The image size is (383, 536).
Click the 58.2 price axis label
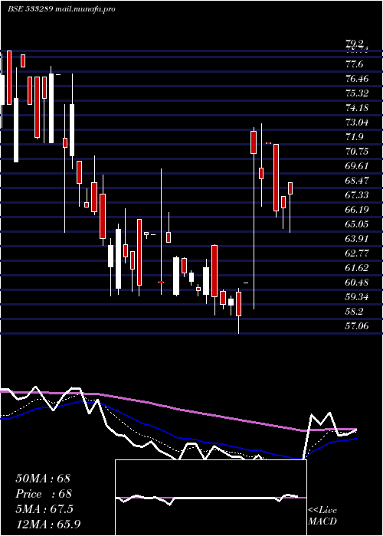pos(354,312)
